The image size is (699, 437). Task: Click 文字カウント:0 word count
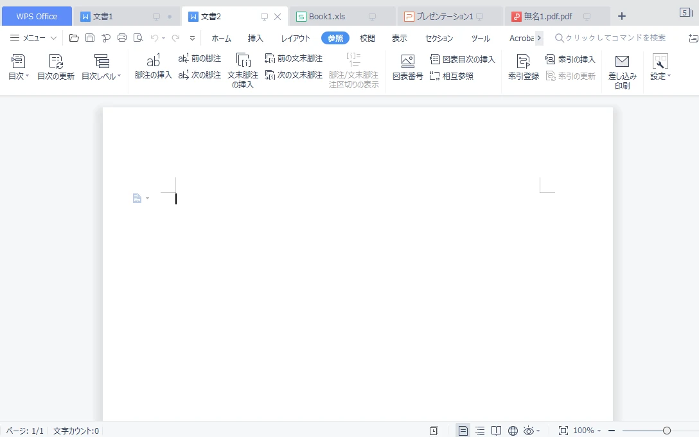pos(76,431)
